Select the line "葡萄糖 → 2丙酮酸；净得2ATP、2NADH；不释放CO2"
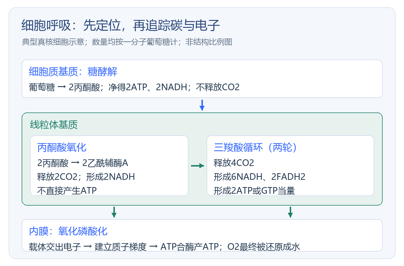404x266 pixels. (134, 87)
